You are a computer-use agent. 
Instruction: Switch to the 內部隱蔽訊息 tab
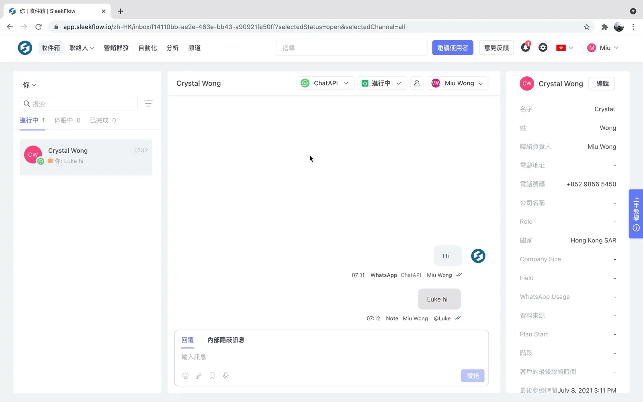(226, 340)
